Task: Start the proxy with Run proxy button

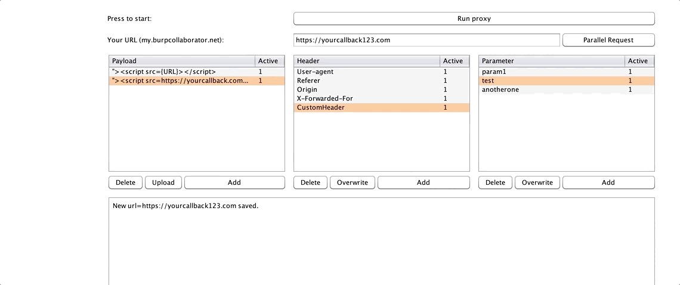Action: pyautogui.click(x=474, y=18)
